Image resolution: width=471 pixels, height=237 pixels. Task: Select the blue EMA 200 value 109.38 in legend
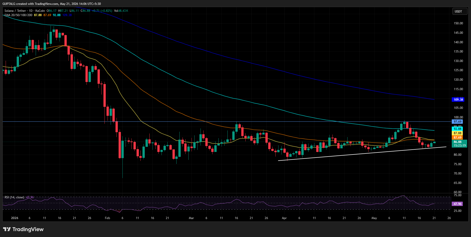tap(67, 15)
